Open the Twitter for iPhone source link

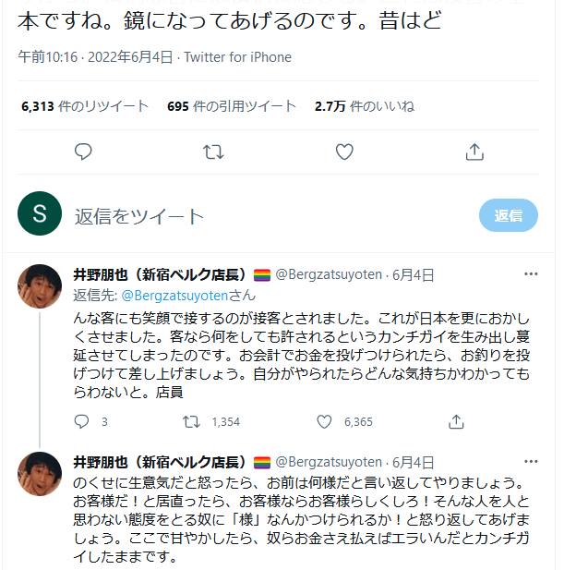click(237, 57)
